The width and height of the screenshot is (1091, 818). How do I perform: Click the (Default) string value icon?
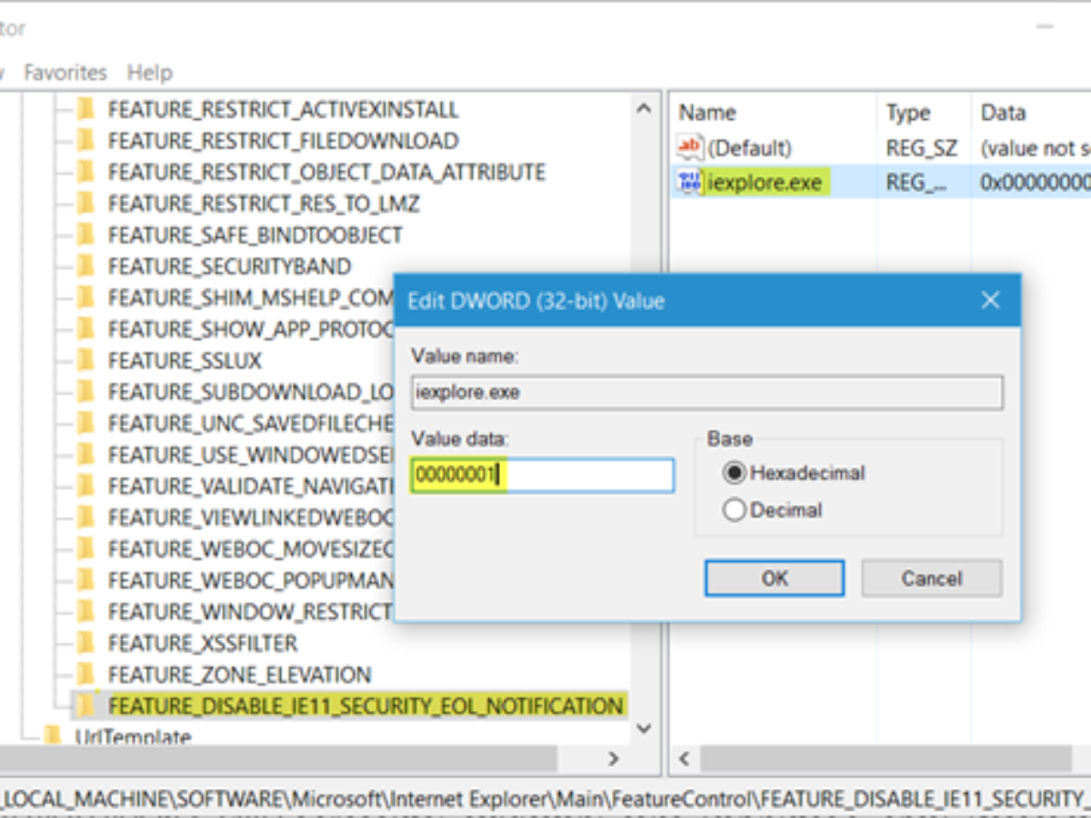coord(691,147)
